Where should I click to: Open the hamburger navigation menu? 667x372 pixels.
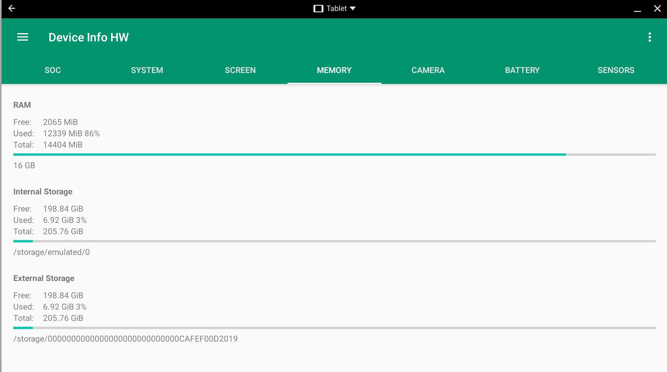pyautogui.click(x=23, y=37)
